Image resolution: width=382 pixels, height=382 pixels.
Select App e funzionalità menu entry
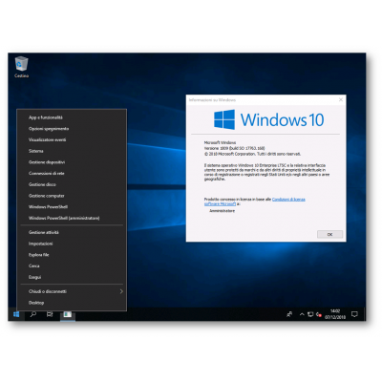(72, 117)
